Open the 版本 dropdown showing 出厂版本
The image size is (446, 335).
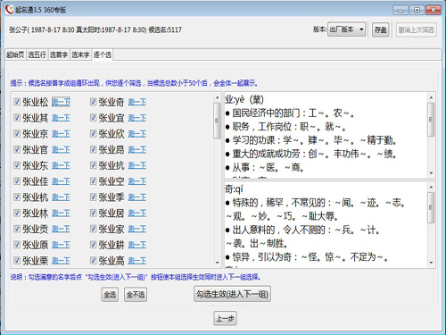pyautogui.click(x=346, y=29)
